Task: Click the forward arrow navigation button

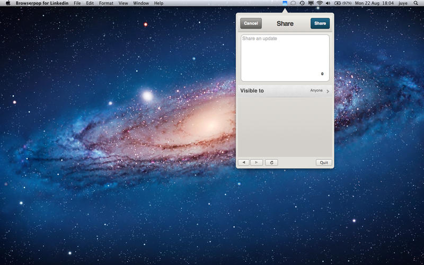Action: (257, 163)
